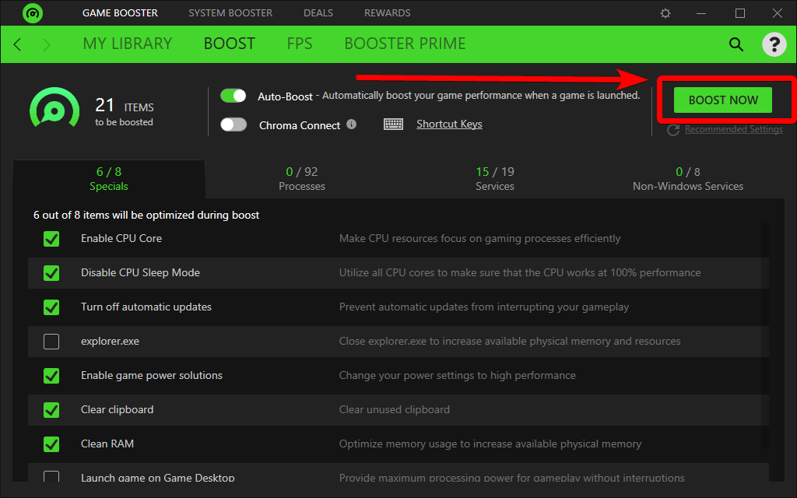Viewport: 797px width, 498px height.
Task: Switch to My Library tab
Action: [x=128, y=44]
